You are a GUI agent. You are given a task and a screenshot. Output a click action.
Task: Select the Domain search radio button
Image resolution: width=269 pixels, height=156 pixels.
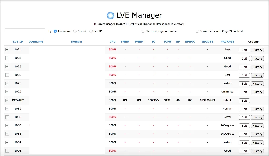click(x=75, y=31)
